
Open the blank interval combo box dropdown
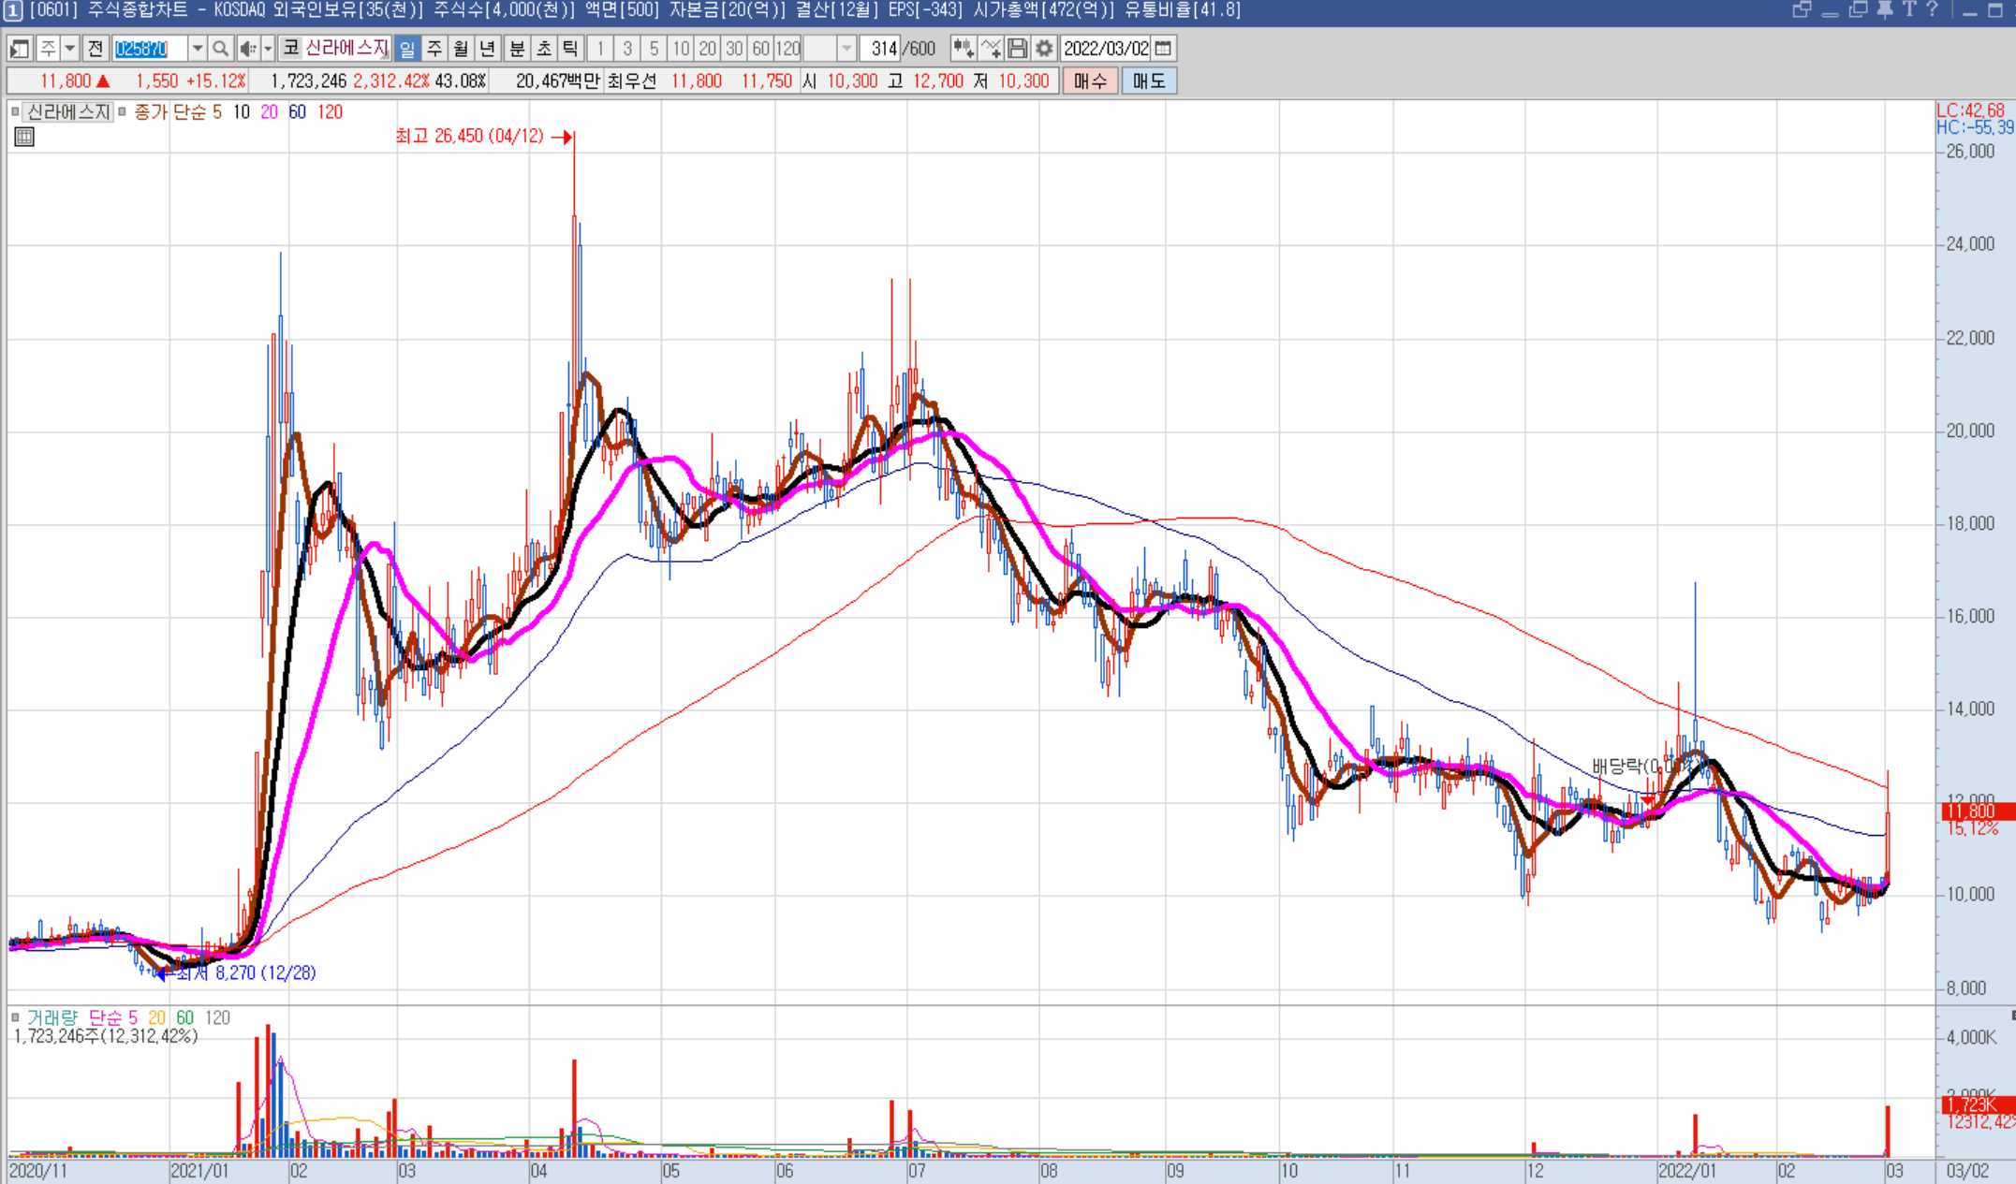(x=846, y=49)
